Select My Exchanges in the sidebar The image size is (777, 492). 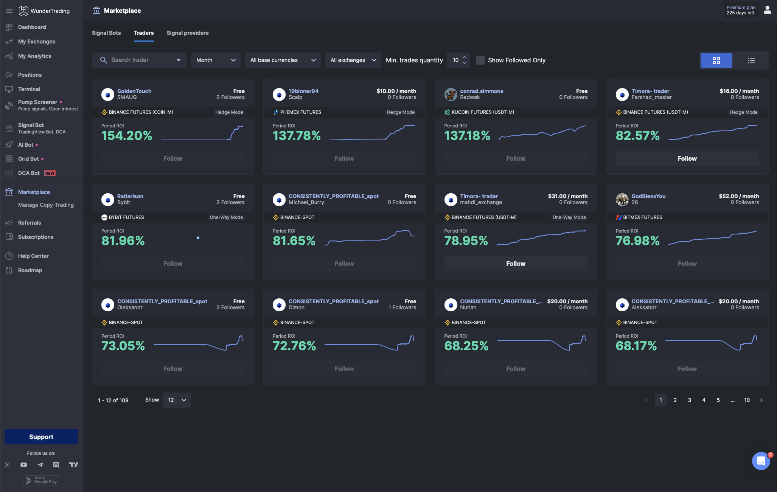pos(37,42)
